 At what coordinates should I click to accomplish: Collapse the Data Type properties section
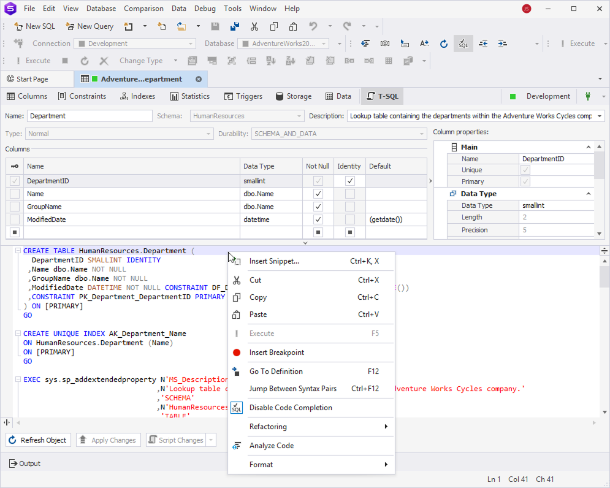point(588,194)
